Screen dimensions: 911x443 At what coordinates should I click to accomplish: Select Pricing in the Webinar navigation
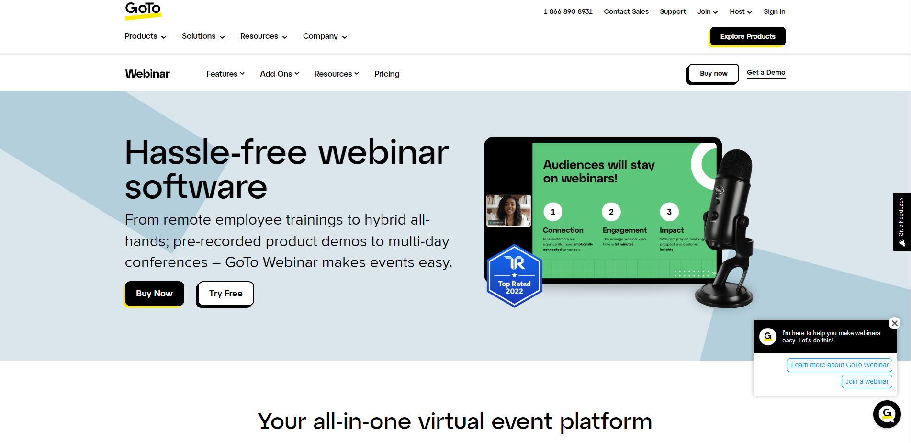point(387,74)
